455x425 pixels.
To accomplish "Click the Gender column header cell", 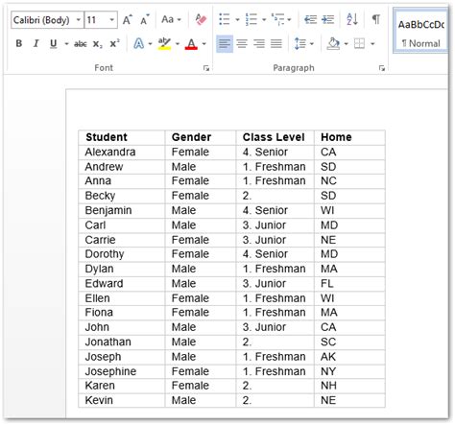I will click(x=201, y=137).
